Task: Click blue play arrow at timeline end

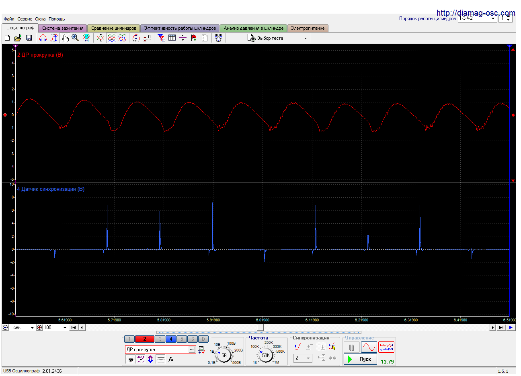Action: (511, 327)
